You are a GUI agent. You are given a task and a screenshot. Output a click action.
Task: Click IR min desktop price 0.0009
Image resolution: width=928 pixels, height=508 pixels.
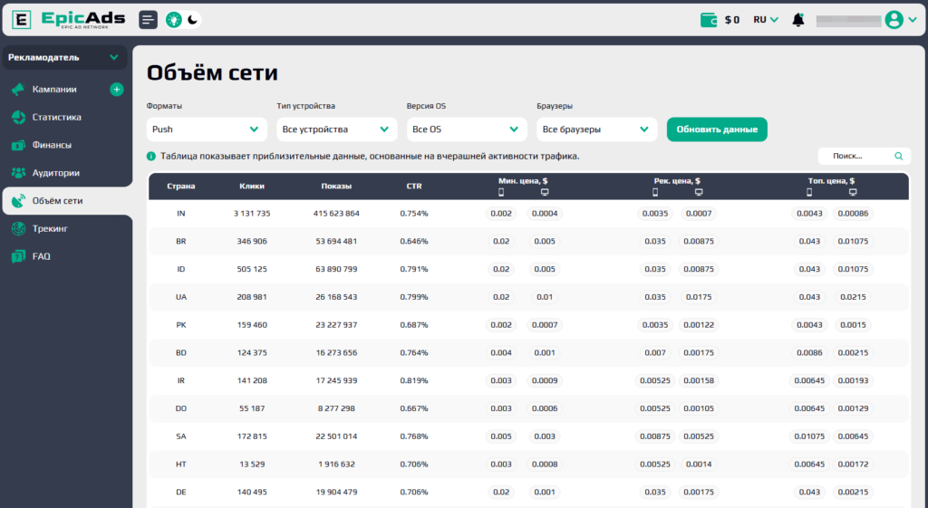pyautogui.click(x=545, y=380)
